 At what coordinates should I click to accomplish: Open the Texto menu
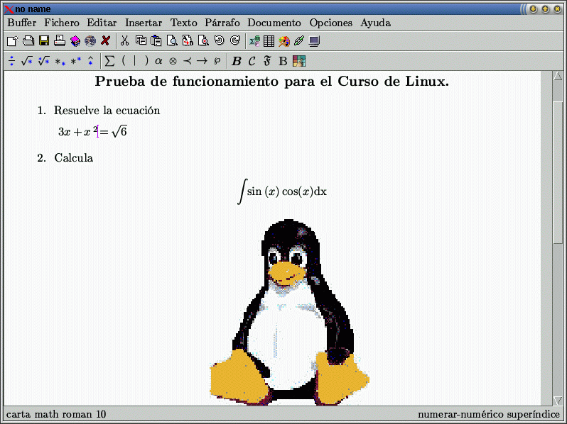click(184, 23)
